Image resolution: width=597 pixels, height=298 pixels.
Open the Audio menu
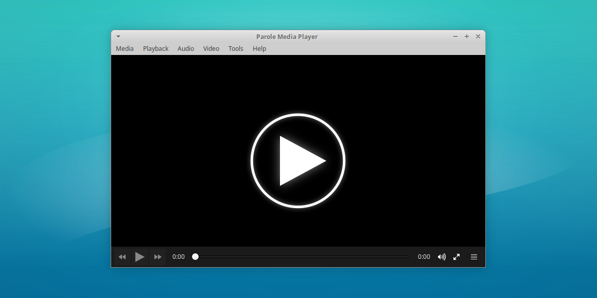186,49
